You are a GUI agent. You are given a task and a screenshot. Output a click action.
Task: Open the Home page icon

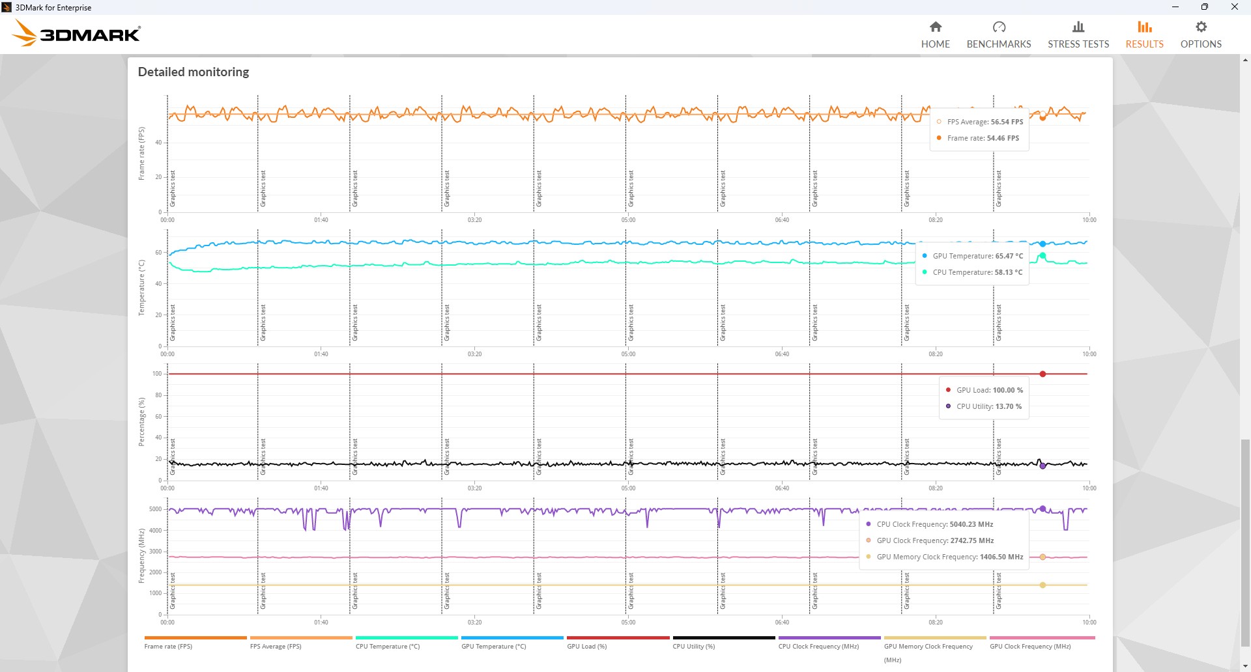935,27
